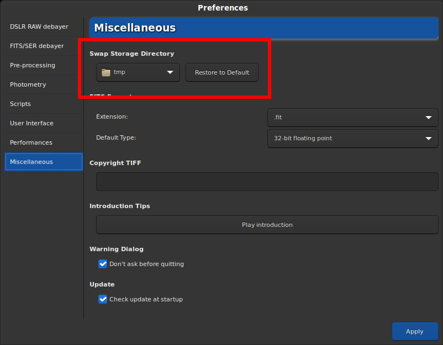443x345 pixels.
Task: Apply the preferences changes
Action: [x=414, y=331]
